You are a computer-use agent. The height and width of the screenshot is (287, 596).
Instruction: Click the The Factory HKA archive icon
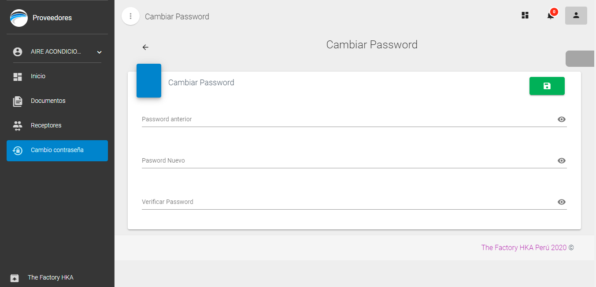(x=15, y=278)
